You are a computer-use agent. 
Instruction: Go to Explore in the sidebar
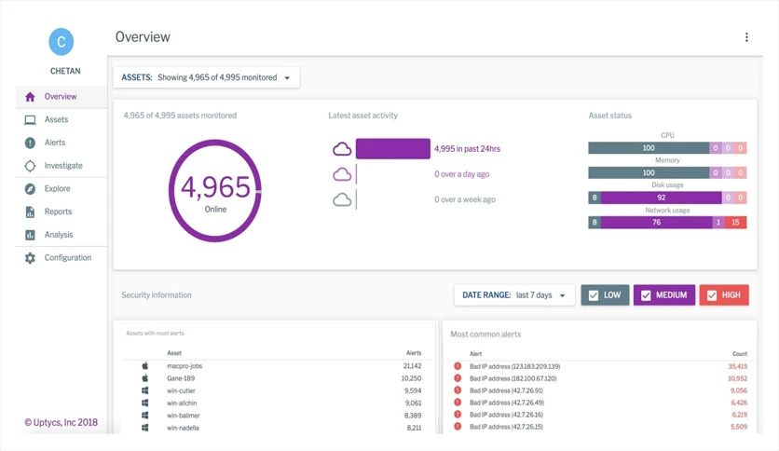click(x=57, y=189)
